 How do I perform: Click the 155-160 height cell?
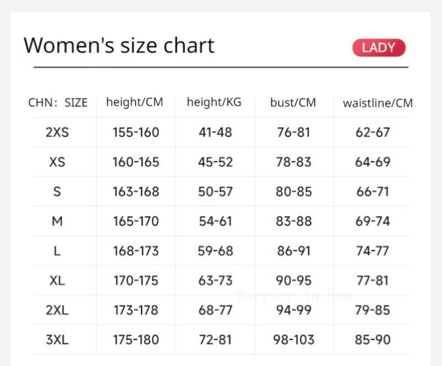pyautogui.click(x=136, y=133)
